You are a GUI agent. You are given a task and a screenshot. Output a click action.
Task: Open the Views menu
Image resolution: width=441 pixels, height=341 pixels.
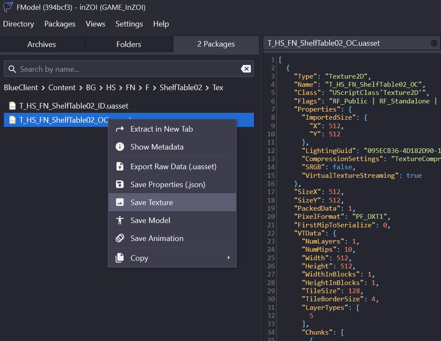coord(95,24)
